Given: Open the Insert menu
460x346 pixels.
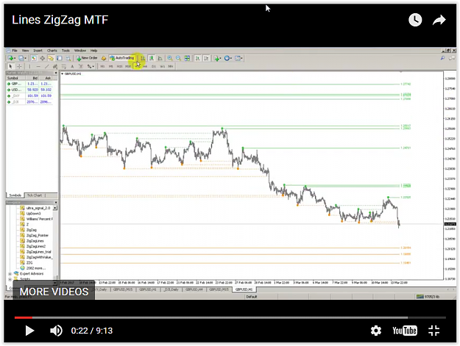Looking at the screenshot, I should pyautogui.click(x=38, y=51).
